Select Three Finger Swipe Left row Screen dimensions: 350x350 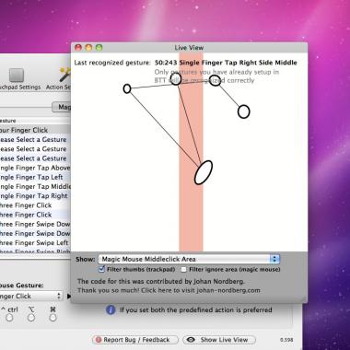click(35, 243)
